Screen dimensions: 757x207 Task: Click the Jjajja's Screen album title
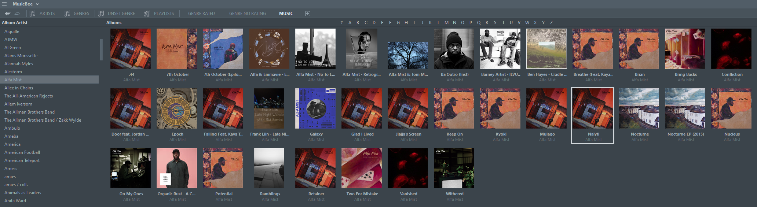[409, 134]
